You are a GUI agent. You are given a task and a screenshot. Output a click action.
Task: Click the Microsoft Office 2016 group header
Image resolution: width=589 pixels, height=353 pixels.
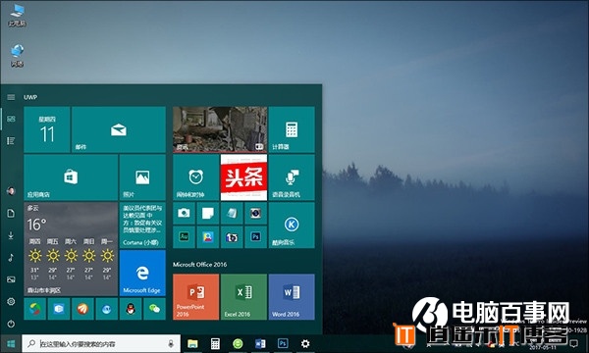tap(200, 265)
